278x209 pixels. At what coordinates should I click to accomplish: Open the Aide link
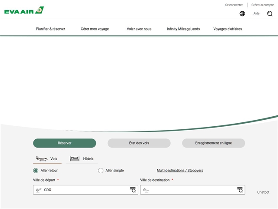(256, 13)
